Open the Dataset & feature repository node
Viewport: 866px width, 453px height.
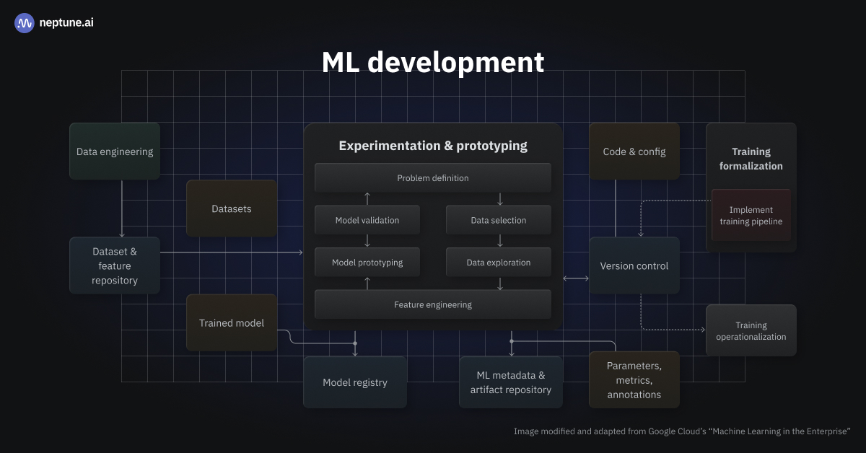(x=114, y=265)
